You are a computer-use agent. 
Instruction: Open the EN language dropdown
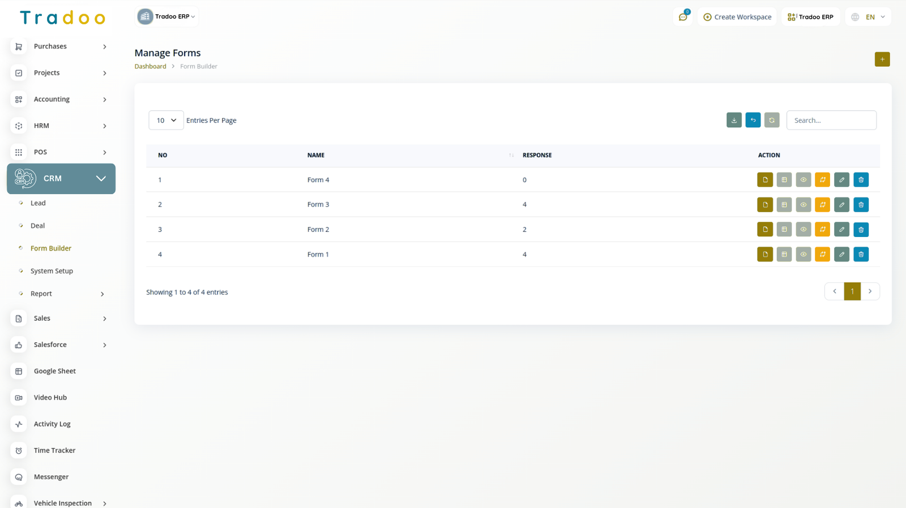[x=869, y=17]
